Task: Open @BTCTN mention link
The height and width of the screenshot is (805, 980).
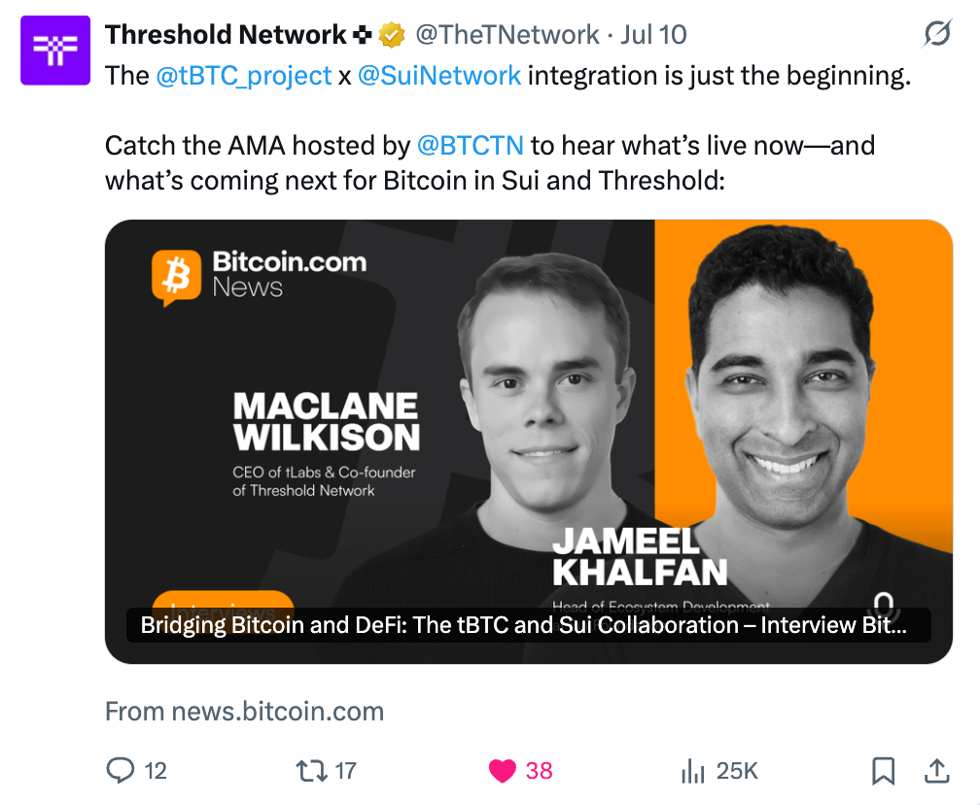Action: pos(470,146)
